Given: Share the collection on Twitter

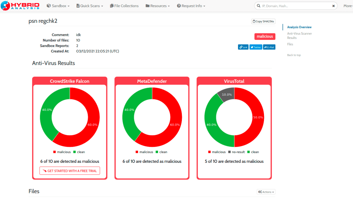Looking at the screenshot, I should point(256,47).
